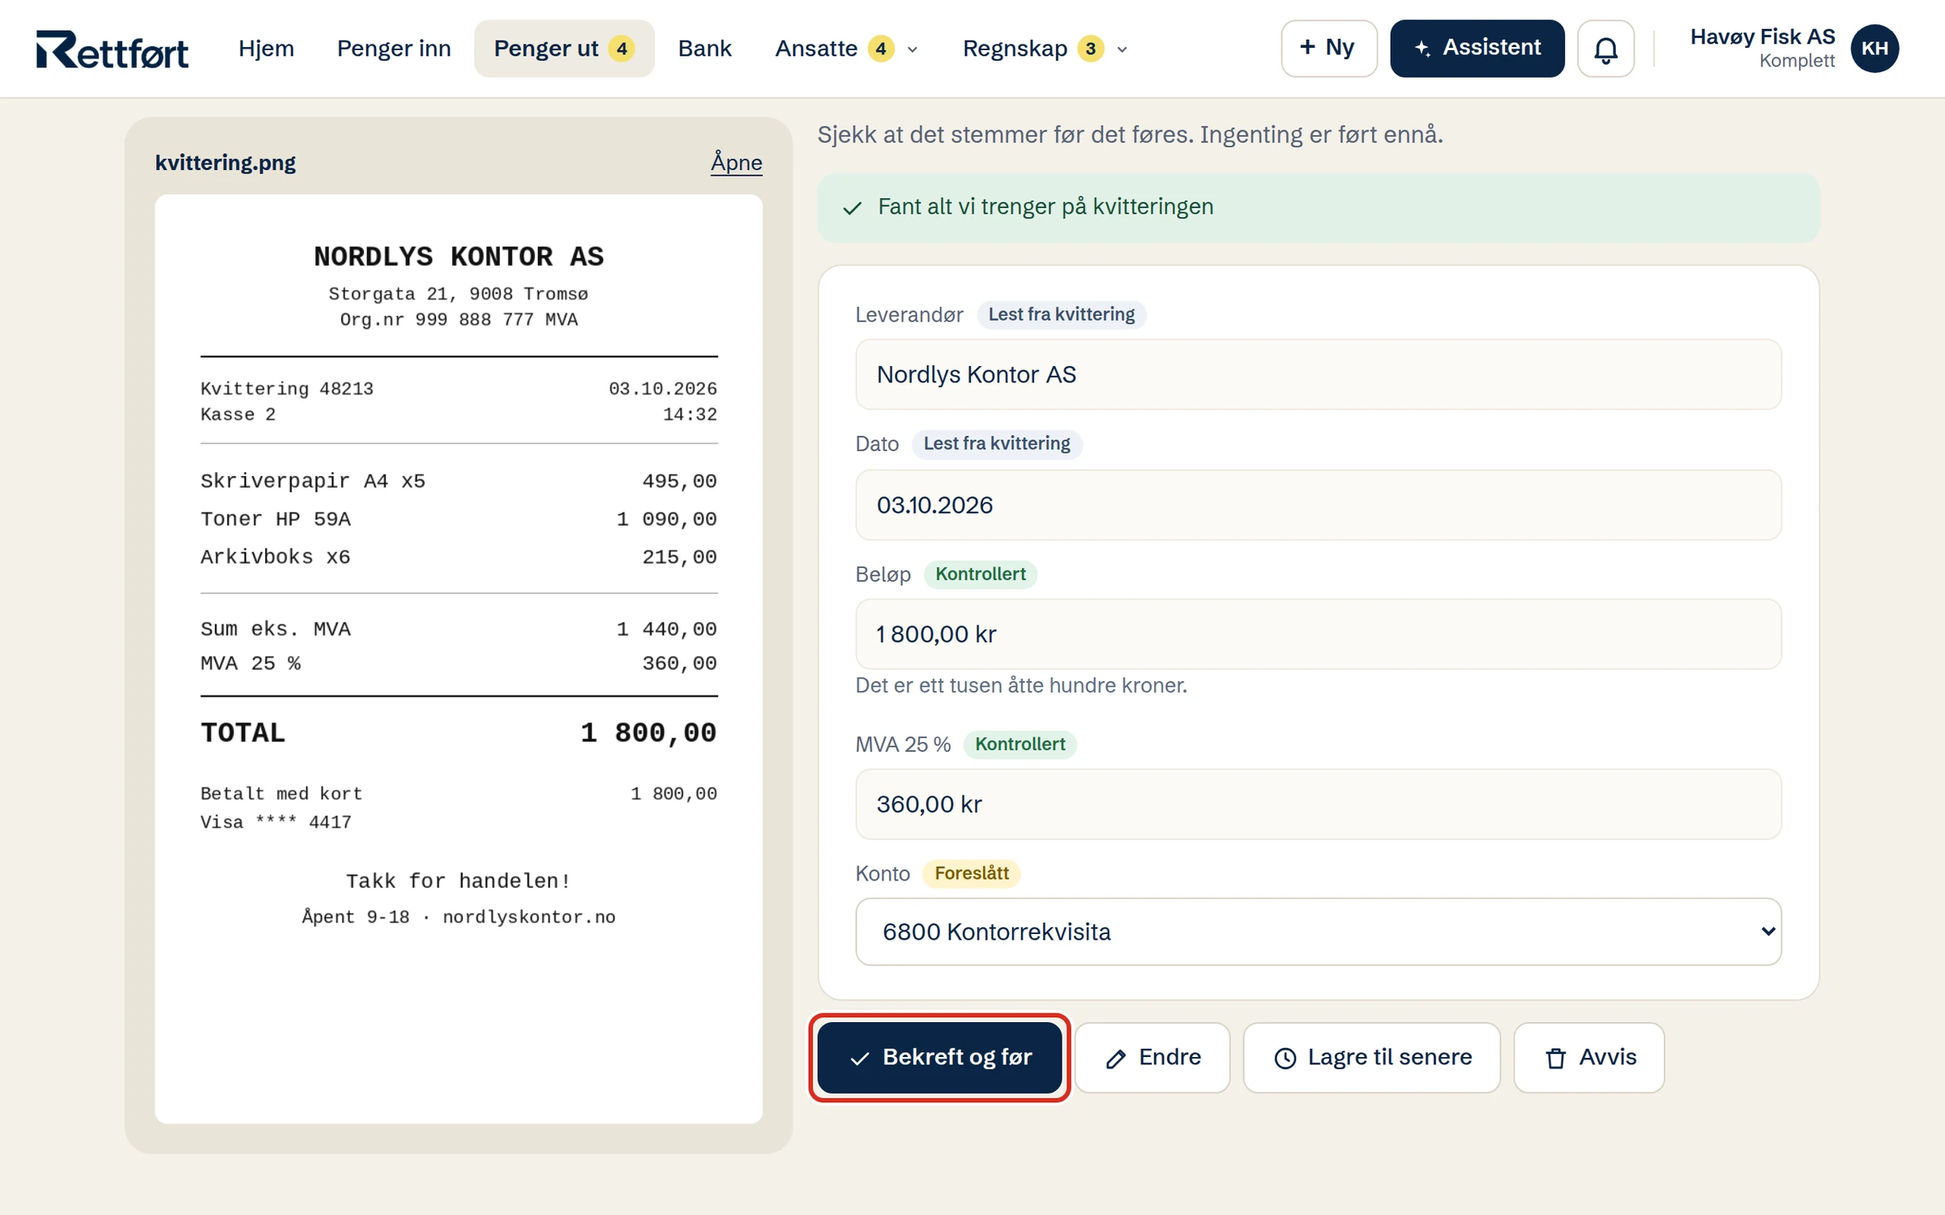Open the KH user avatar
This screenshot has height=1215, width=1945.
(1874, 49)
